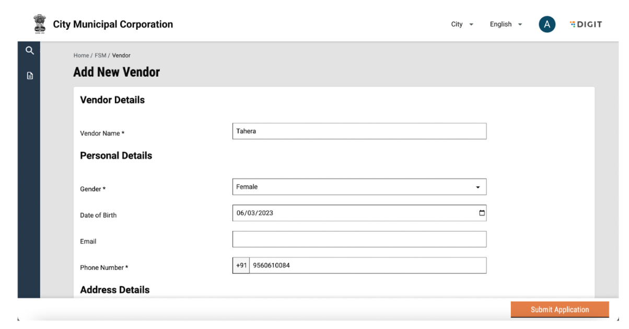Image resolution: width=629 pixels, height=329 pixels.
Task: Go to Home via the breadcrumb
Action: [81, 55]
